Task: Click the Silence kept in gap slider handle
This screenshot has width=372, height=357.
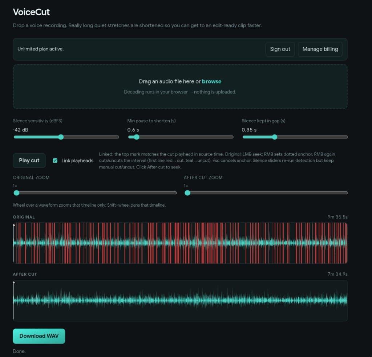Action: tap(275, 137)
